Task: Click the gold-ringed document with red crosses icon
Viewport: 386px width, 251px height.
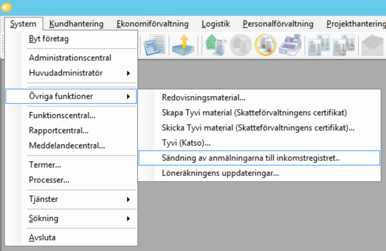Action: pyautogui.click(x=266, y=46)
